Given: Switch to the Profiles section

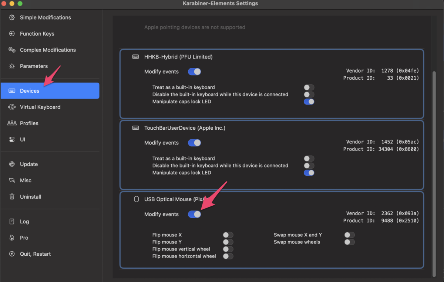Looking at the screenshot, I should (50, 123).
